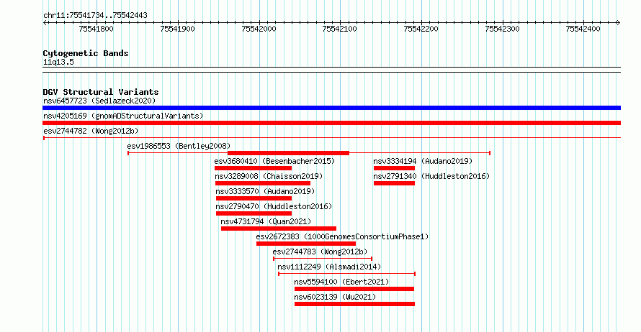This screenshot has height=332, width=641.
Task: Open esv3680410 (Besenbacher2015) label
Action: pyautogui.click(x=274, y=161)
